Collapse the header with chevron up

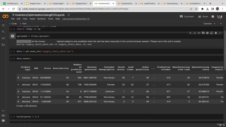pos(221,24)
